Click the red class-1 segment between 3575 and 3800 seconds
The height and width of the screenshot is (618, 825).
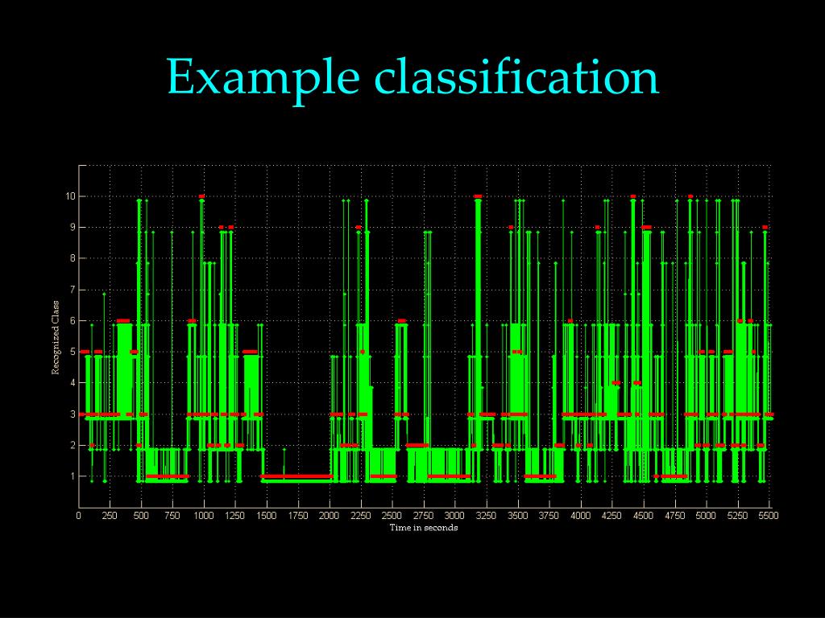[x=541, y=476]
